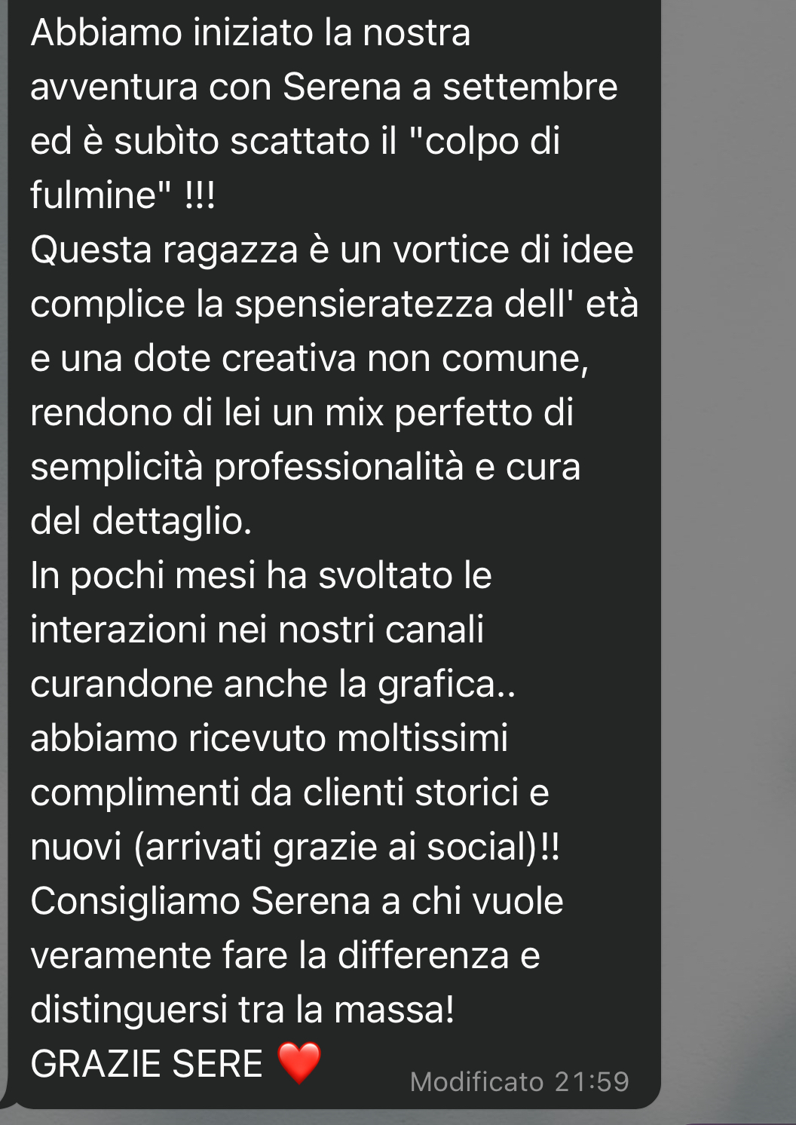
Task: Tap the red heart emoji
Action: click(299, 1062)
